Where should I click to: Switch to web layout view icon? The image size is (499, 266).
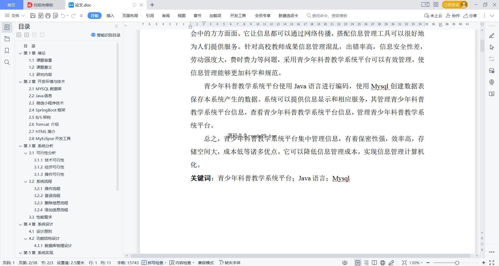(383, 263)
